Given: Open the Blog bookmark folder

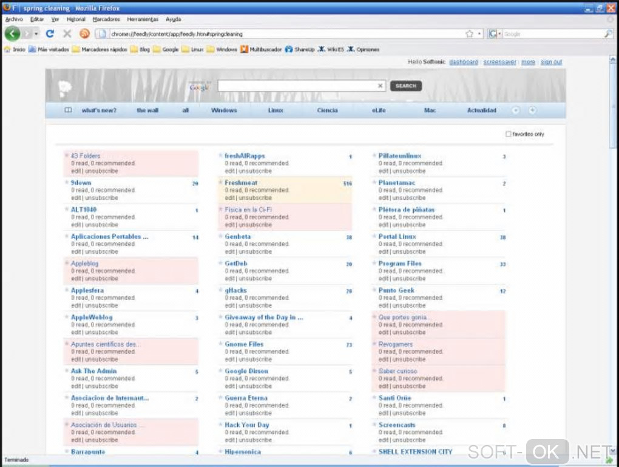Looking at the screenshot, I should (x=140, y=49).
